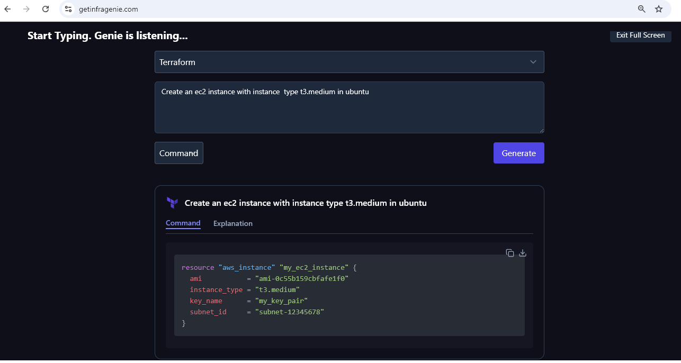Screen dimensions: 681x363
Task: Focus the prompt text area
Action: pos(349,107)
